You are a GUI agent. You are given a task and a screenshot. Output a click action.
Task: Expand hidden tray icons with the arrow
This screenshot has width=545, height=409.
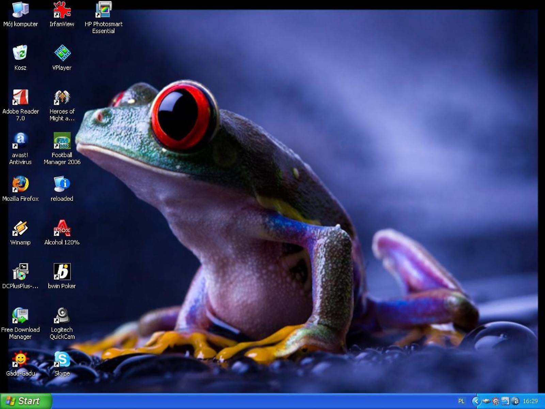(x=476, y=401)
